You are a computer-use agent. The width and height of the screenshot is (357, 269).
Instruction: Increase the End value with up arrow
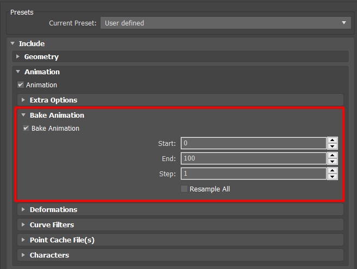tap(333, 155)
